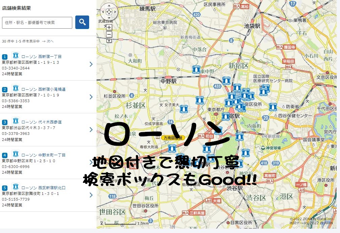The height and width of the screenshot is (233, 340).
Task: Click Lawson logo icon beside 西武新宿駅北口
Action: pyautogui.click(x=16, y=187)
